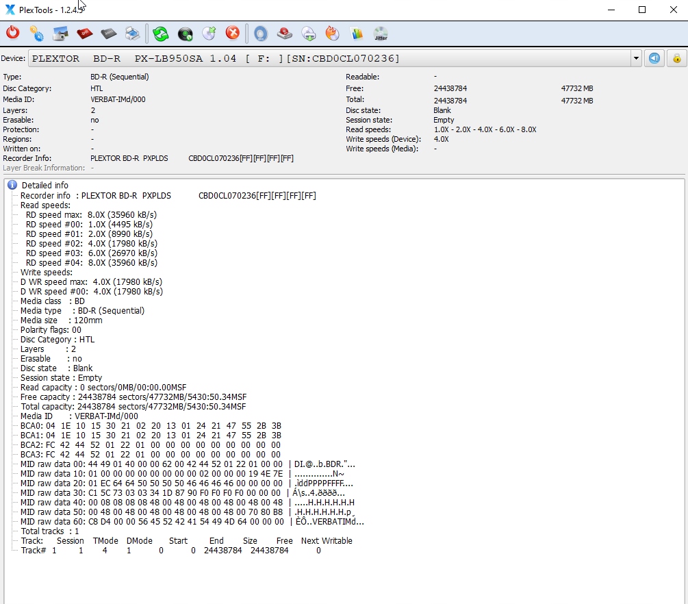Click the blue Detailed info icon
The width and height of the screenshot is (688, 604).
12,185
